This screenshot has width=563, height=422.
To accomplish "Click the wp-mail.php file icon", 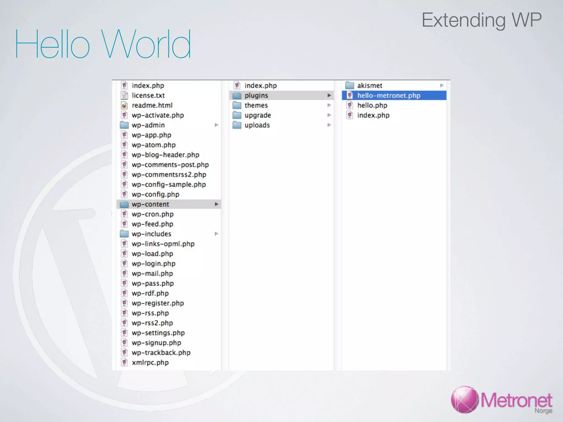I will pyautogui.click(x=124, y=273).
